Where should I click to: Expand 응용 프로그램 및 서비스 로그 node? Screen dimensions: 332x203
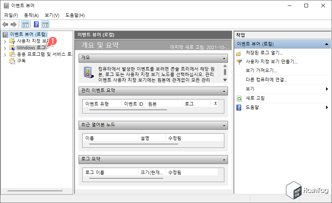[5, 55]
